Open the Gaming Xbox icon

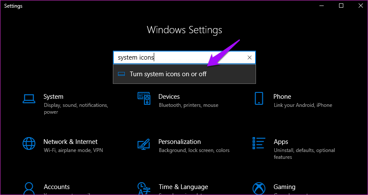(x=259, y=188)
